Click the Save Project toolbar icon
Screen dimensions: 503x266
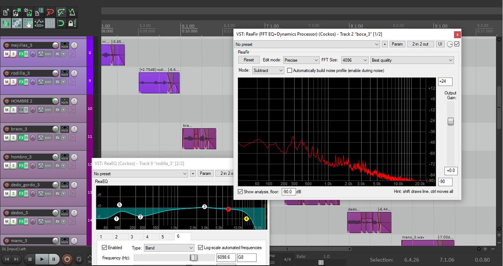(x=28, y=13)
